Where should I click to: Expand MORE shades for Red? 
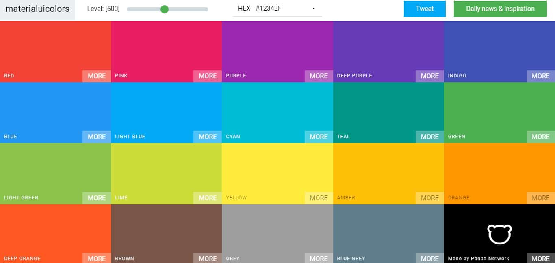click(x=97, y=76)
